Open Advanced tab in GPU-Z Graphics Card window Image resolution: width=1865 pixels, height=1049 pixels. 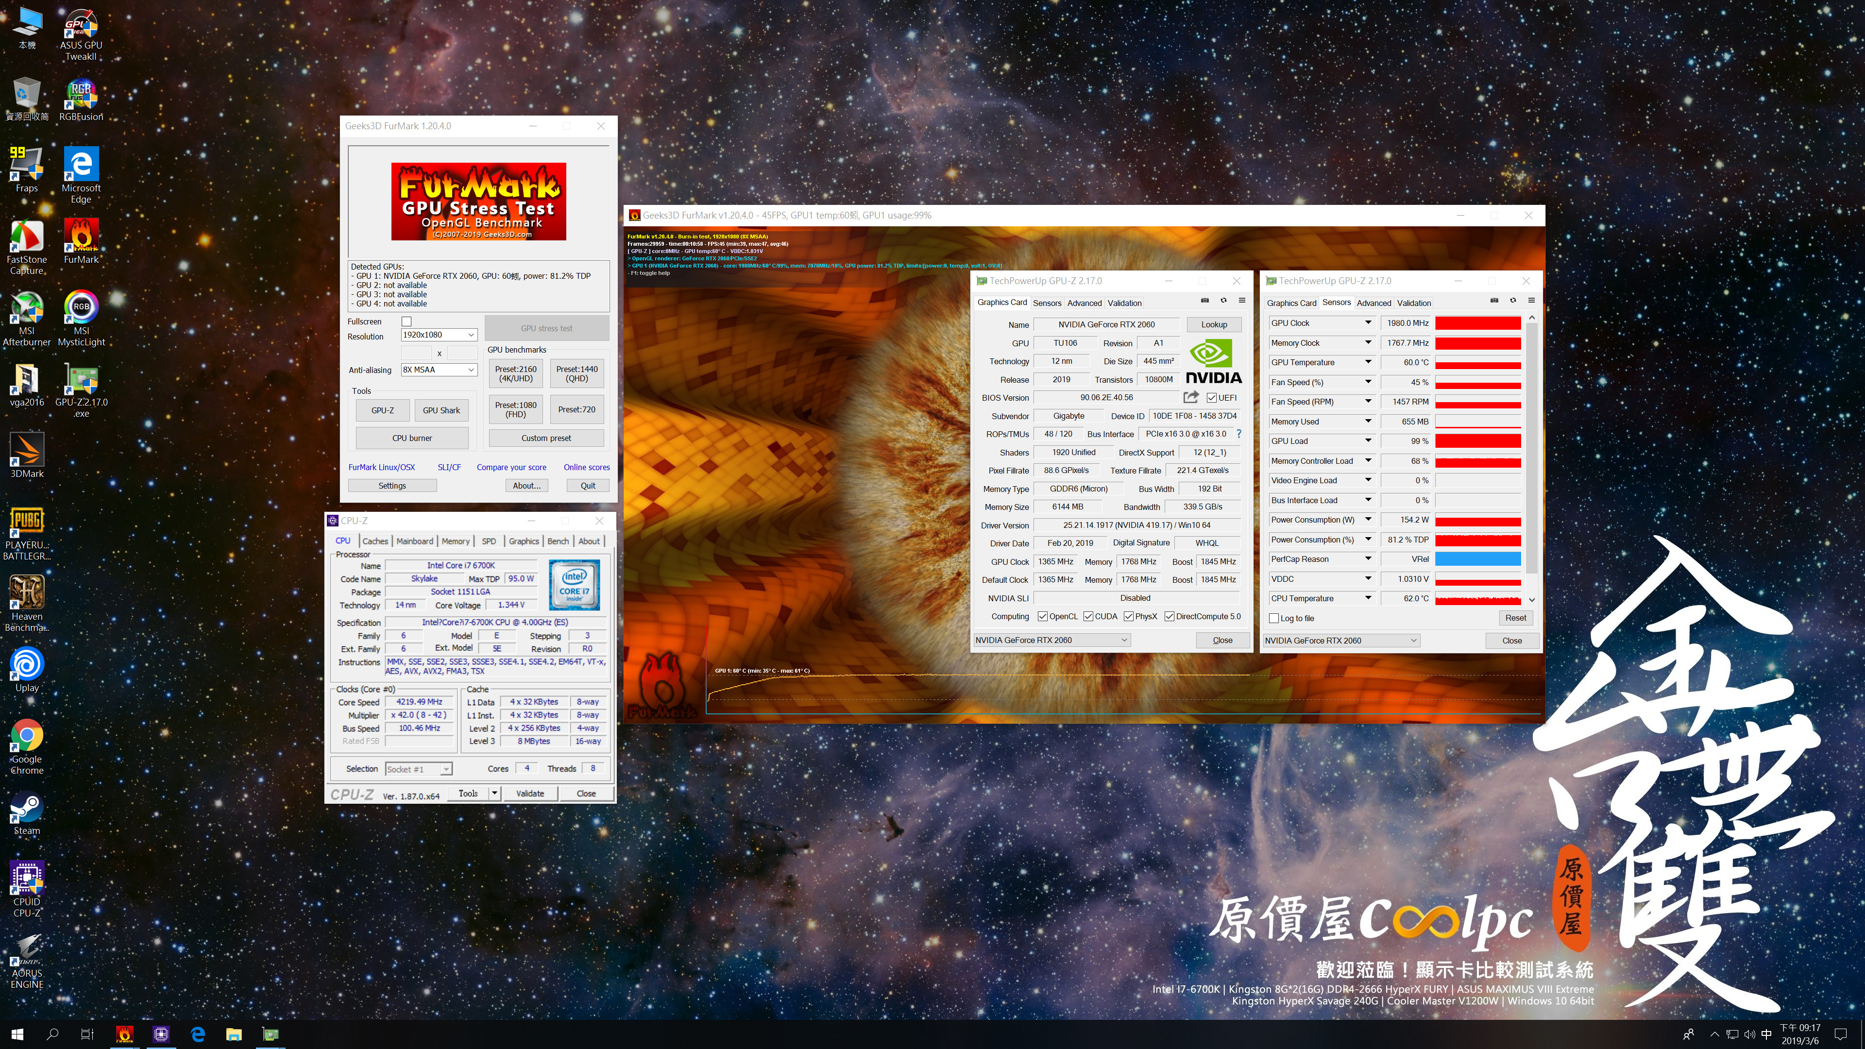pos(1084,304)
